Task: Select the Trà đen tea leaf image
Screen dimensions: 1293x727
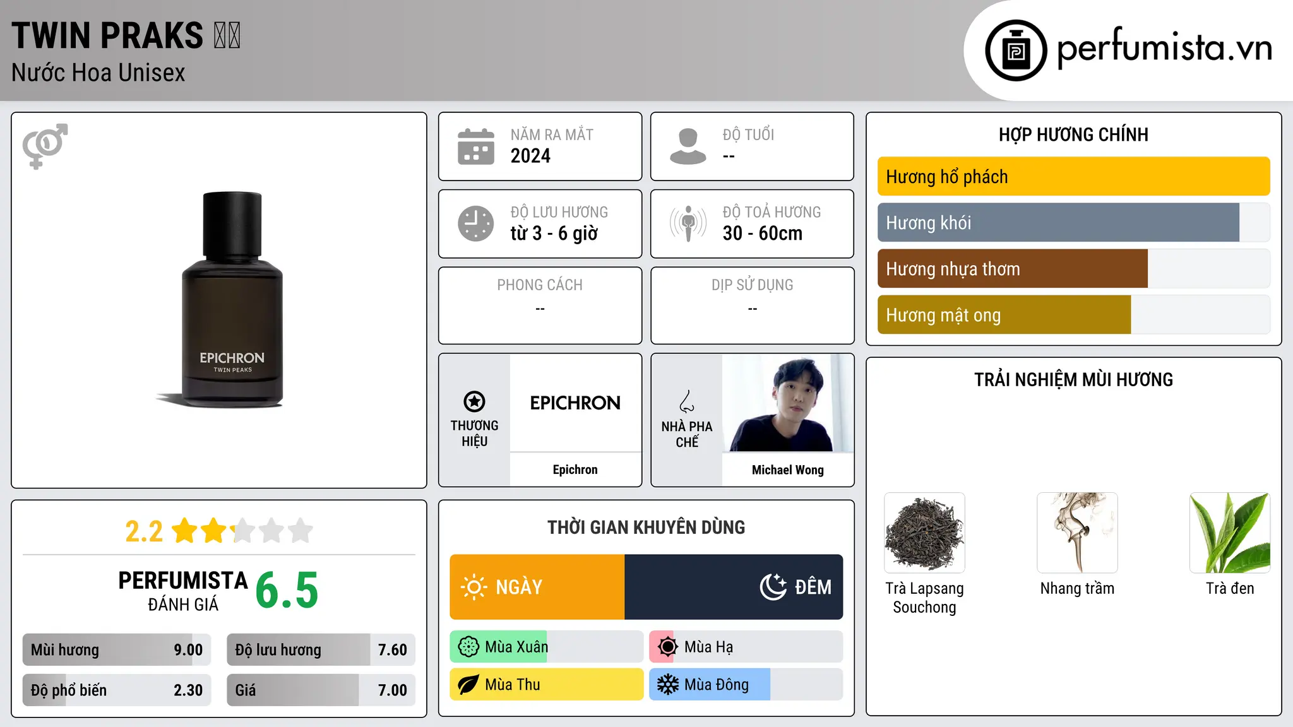Action: (1230, 533)
